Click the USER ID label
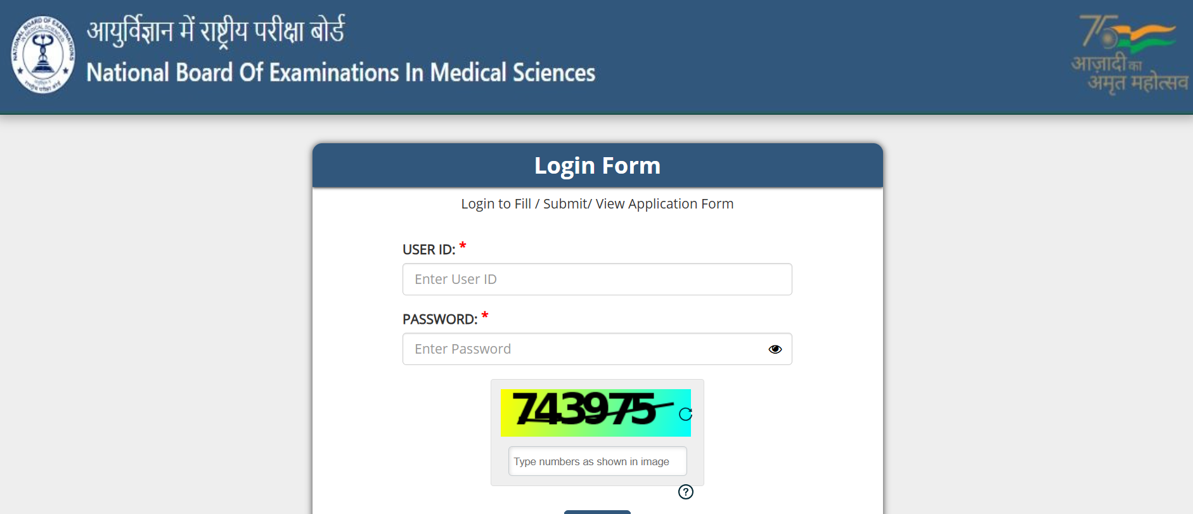Viewport: 1193px width, 514px height. pos(429,250)
